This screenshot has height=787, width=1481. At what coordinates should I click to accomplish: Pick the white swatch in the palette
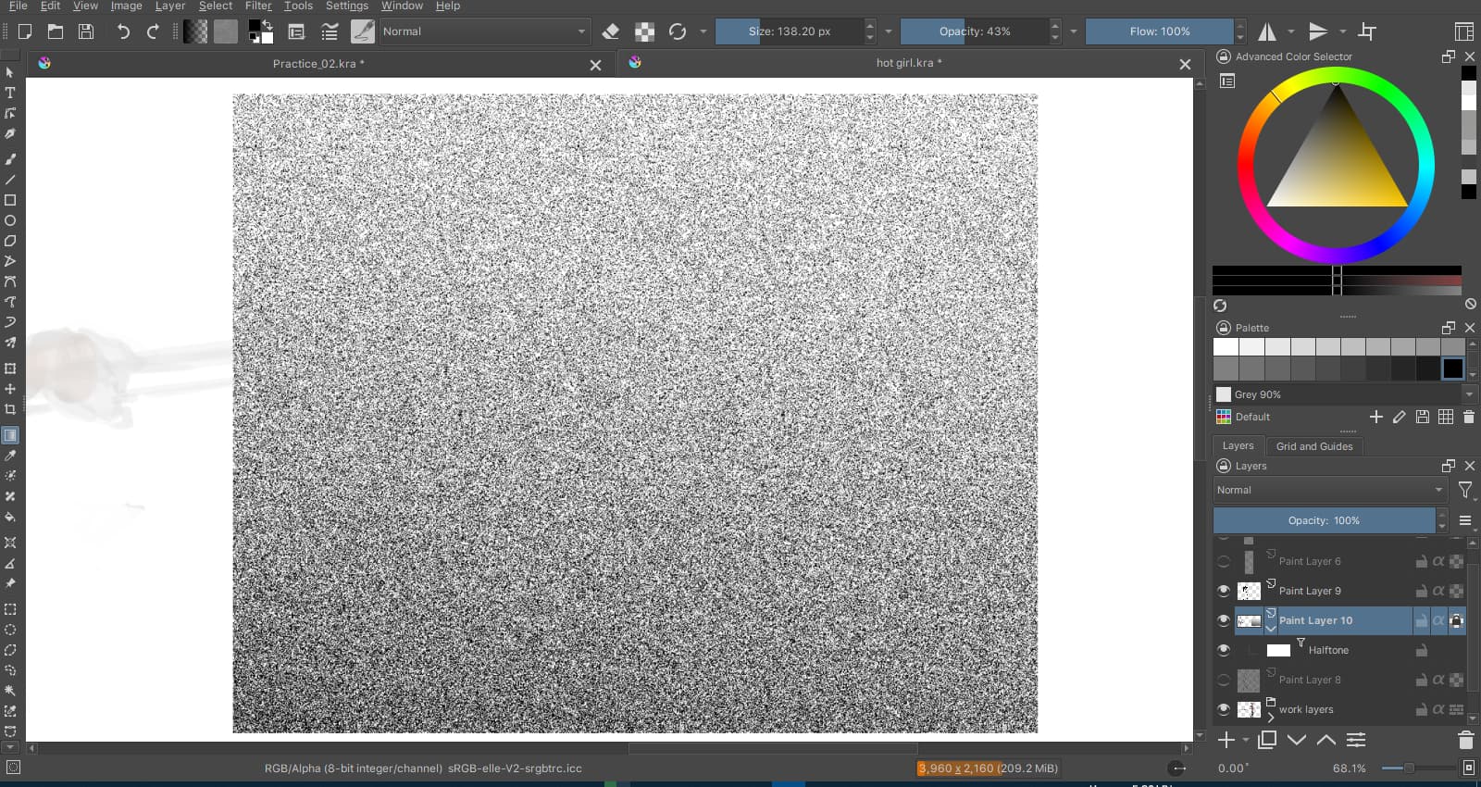[1226, 346]
